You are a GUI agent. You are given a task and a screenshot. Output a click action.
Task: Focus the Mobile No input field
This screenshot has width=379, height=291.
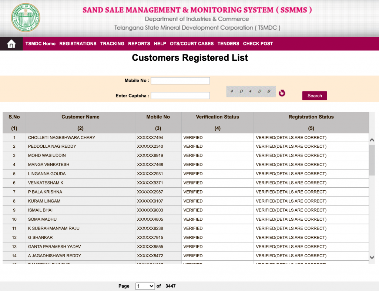[180, 81]
